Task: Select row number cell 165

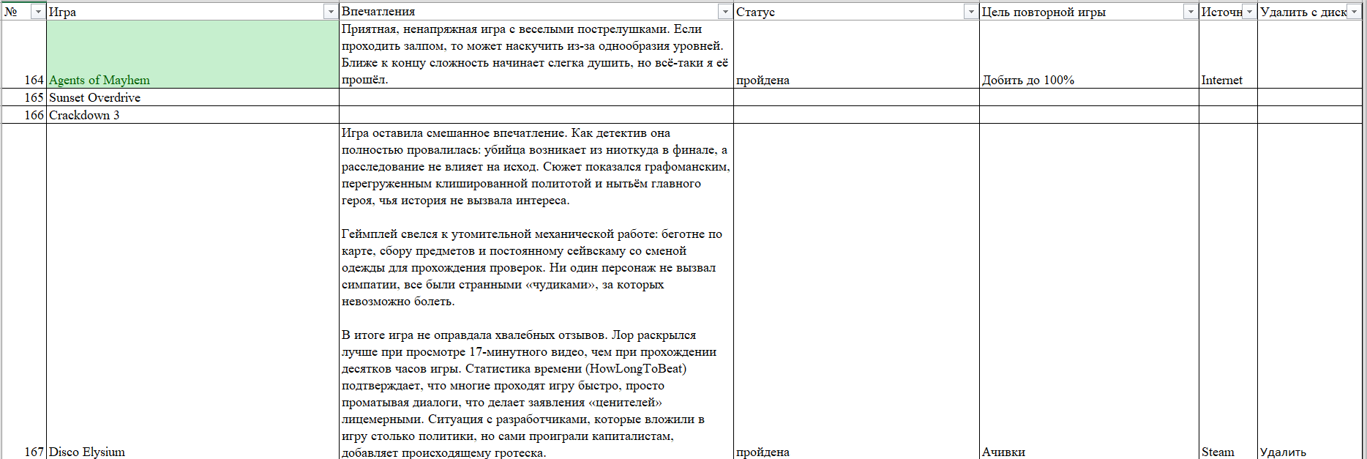Action: pos(24,97)
